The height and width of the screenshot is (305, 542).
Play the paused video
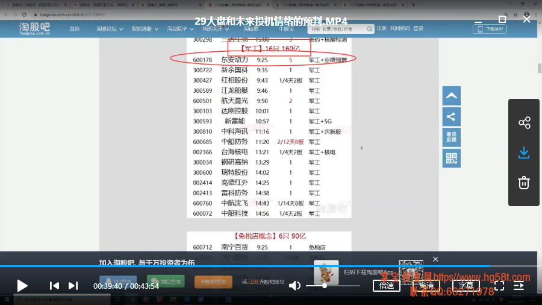coord(22,286)
